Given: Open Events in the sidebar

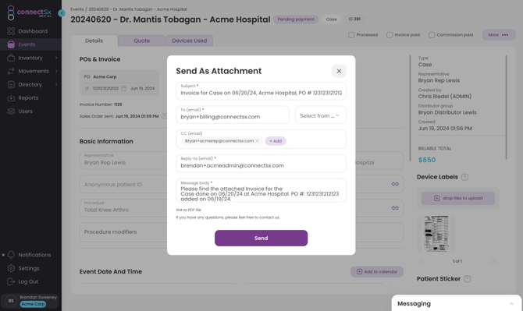Looking at the screenshot, I should click(x=30, y=44).
